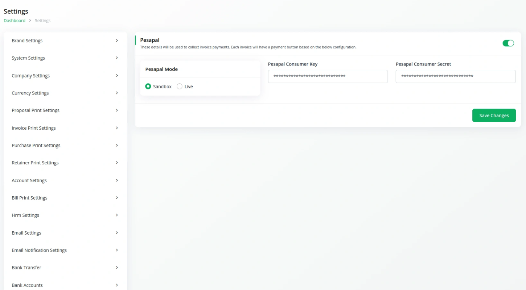Viewport: 526px width, 290px height.
Task: Open Currency Settings in sidebar
Action: coord(65,93)
